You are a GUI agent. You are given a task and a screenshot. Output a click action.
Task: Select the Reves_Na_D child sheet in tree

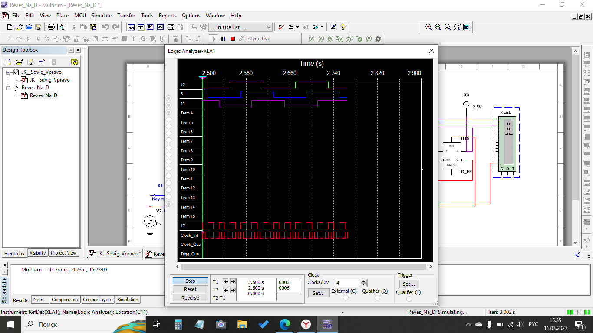(x=43, y=95)
